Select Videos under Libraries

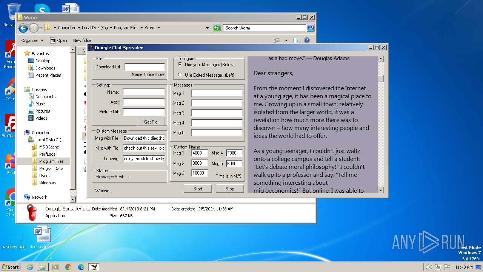pos(42,118)
